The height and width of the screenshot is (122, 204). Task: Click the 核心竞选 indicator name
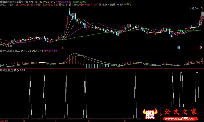click(8, 70)
